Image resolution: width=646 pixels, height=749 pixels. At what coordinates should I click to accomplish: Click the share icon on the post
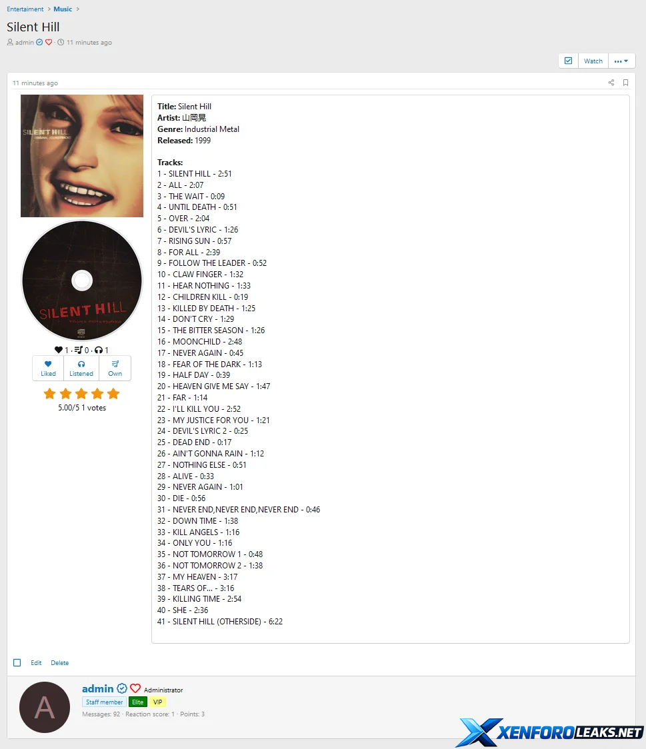coord(611,83)
